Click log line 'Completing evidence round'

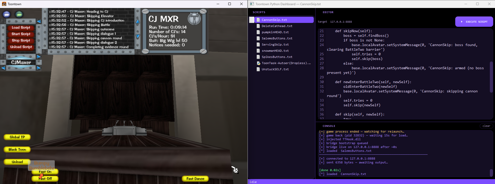[89, 47]
